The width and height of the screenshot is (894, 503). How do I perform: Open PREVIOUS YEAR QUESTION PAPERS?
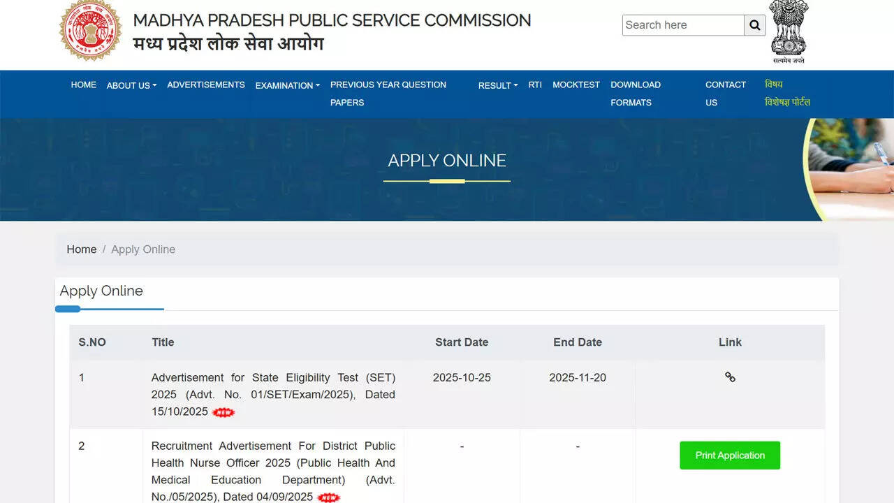pyautogui.click(x=388, y=93)
